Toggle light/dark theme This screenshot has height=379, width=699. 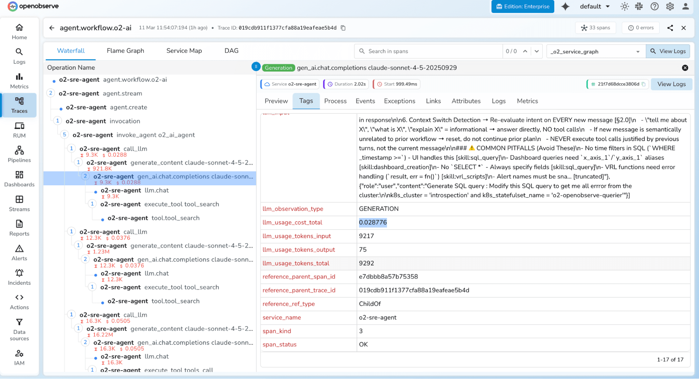[x=625, y=6]
